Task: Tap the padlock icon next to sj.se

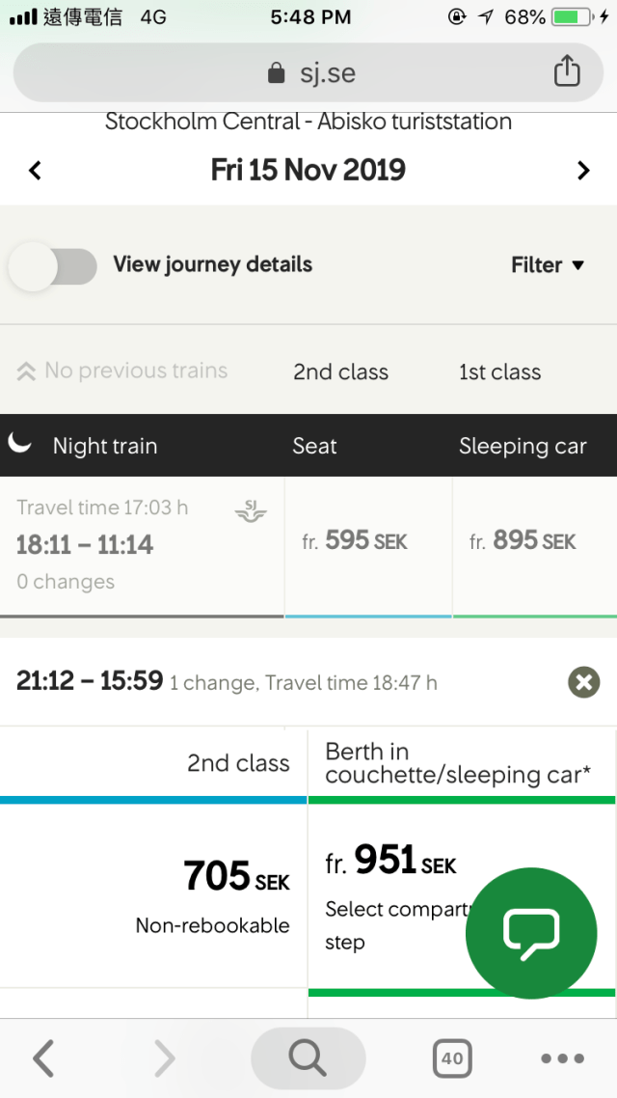Action: pyautogui.click(x=277, y=73)
